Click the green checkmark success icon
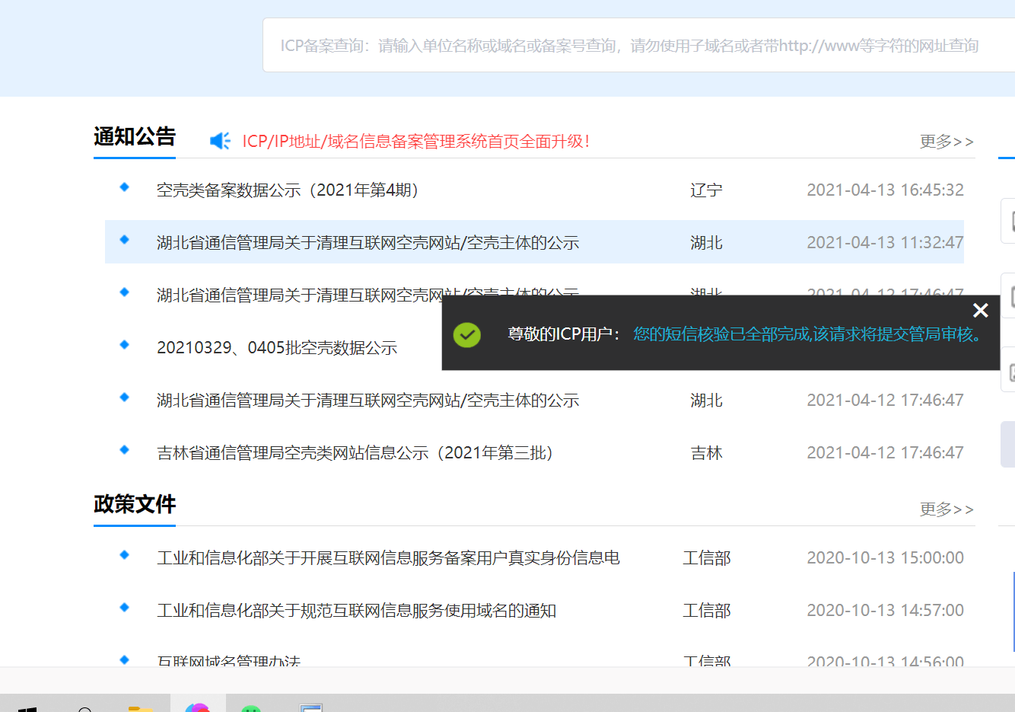The height and width of the screenshot is (712, 1015). point(466,334)
